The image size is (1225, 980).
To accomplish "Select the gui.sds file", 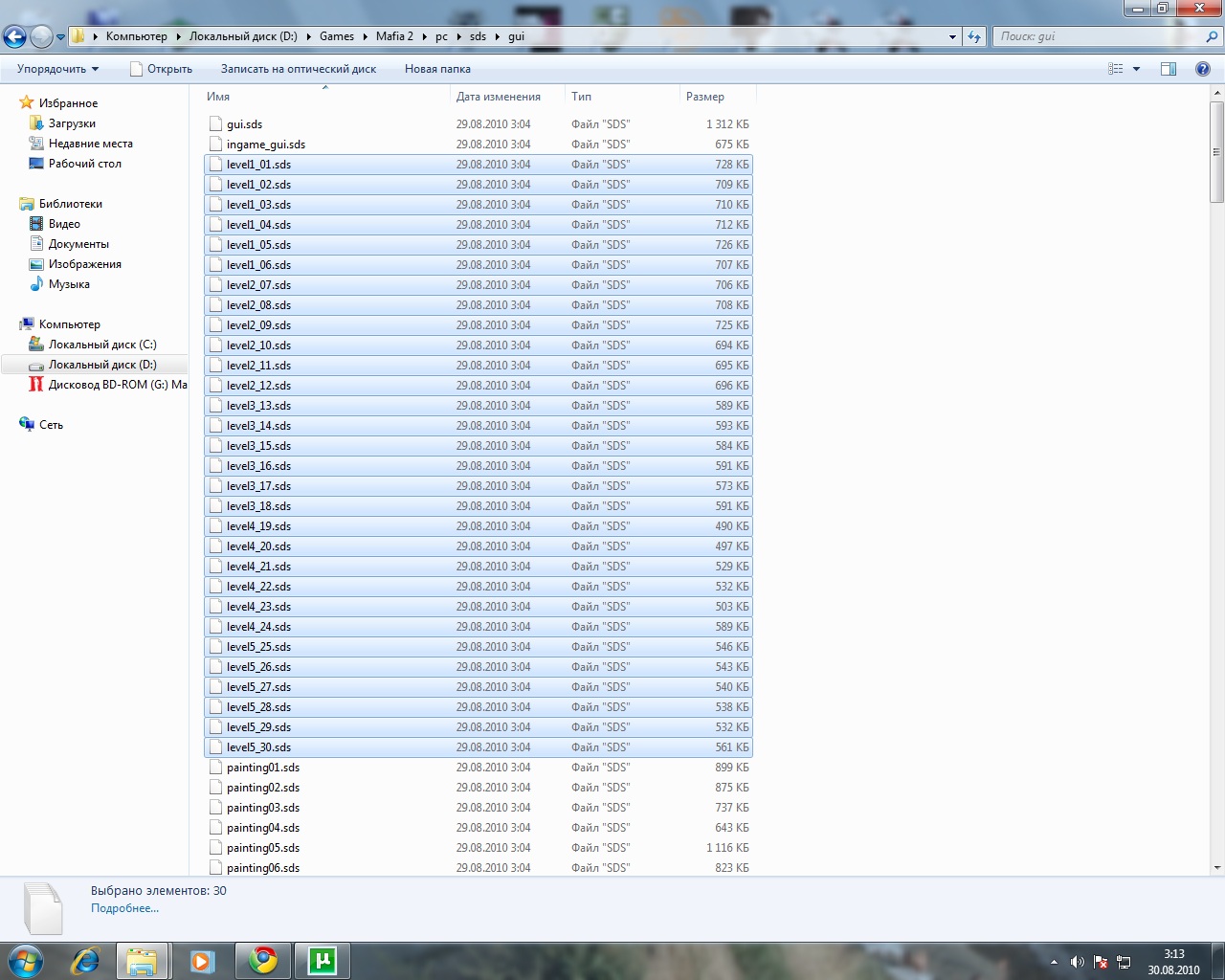I will [x=479, y=124].
